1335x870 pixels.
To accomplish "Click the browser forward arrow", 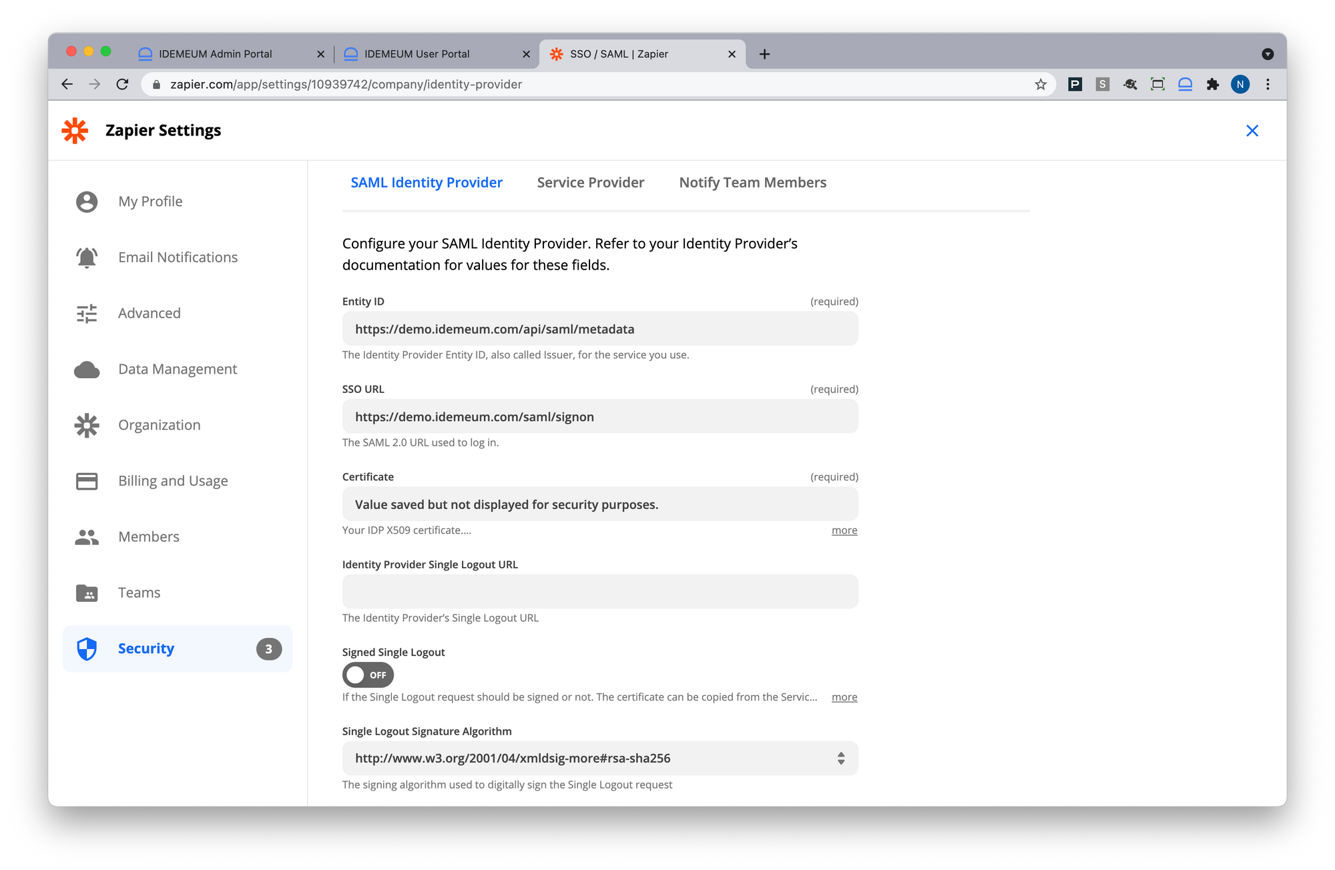I will tap(95, 84).
